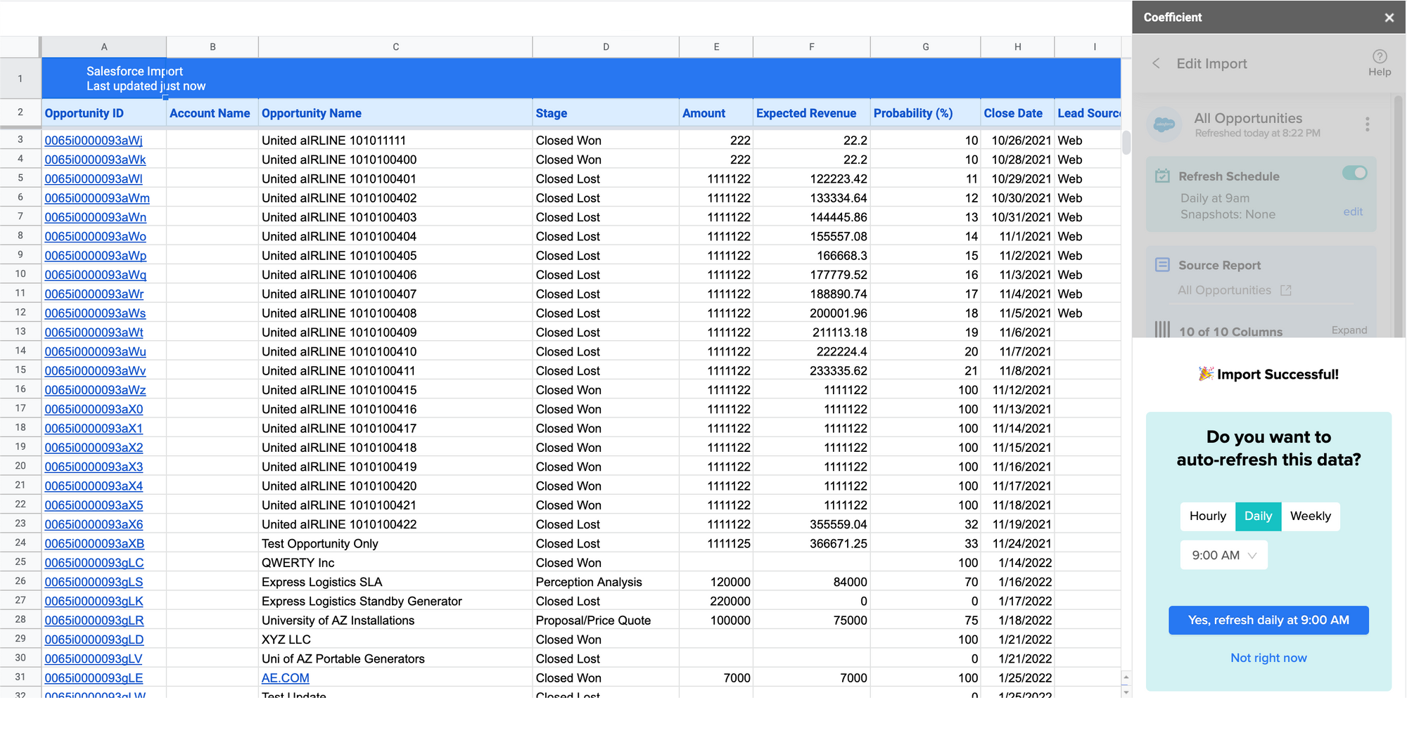Click the Salesforce source icon beside All Opportunities
This screenshot has width=1407, height=747.
click(1165, 124)
